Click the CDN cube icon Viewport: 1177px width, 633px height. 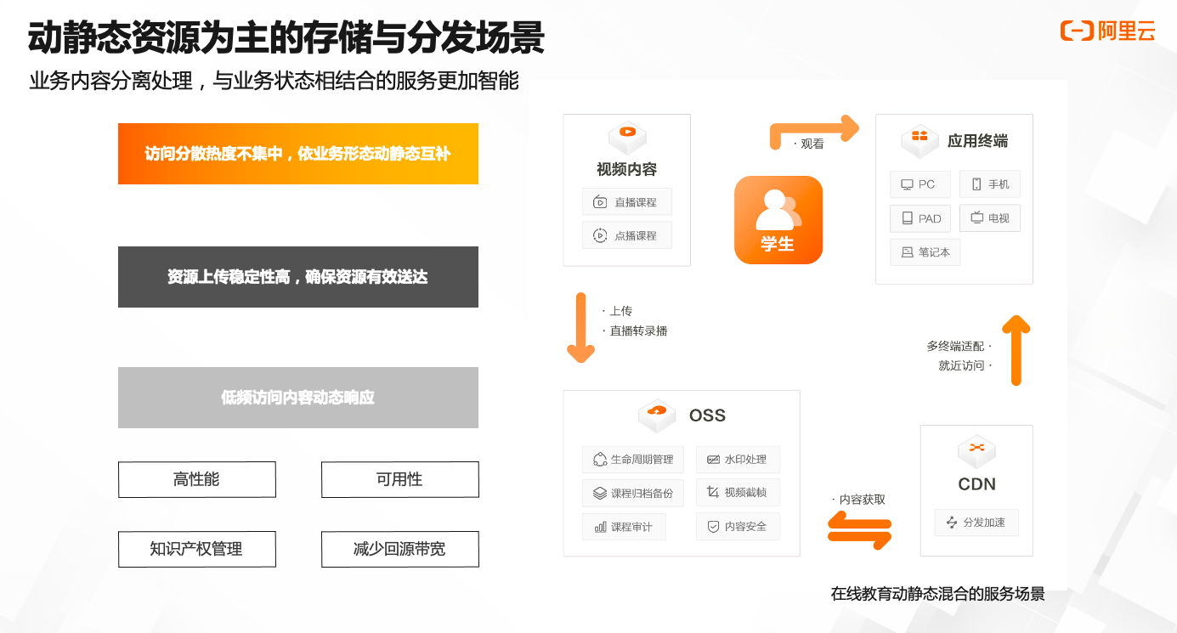click(x=976, y=451)
